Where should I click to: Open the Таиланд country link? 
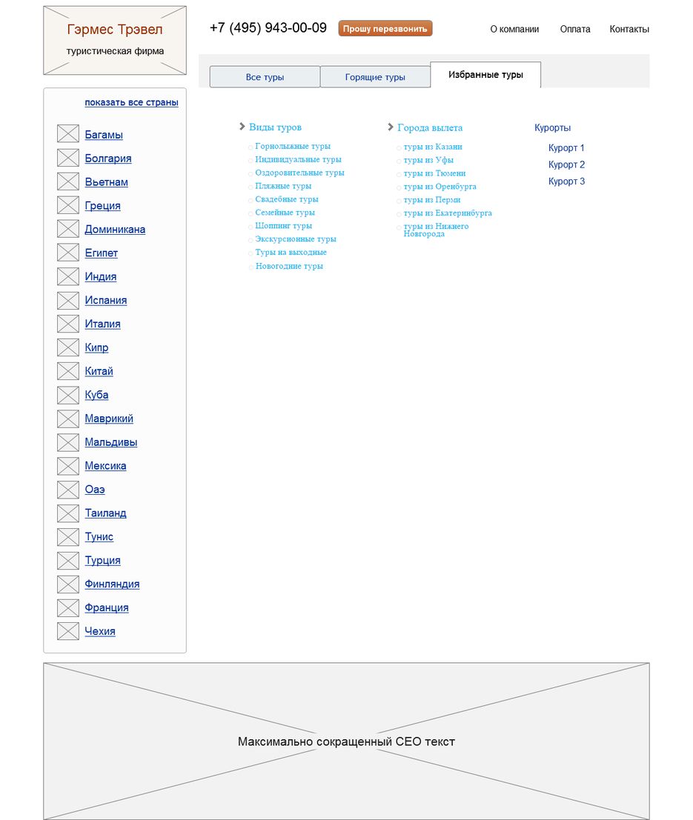[x=106, y=513]
